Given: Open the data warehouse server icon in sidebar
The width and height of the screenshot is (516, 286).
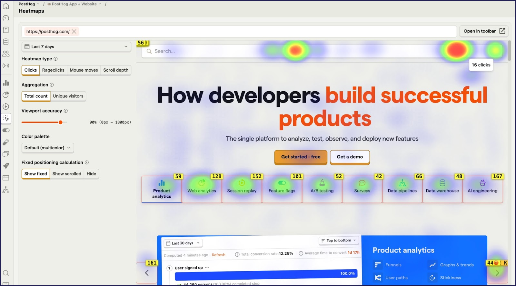Looking at the screenshot, I should click(6, 178).
